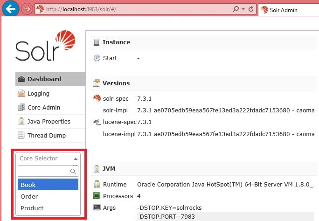Click the Versions clipboard icon
The image size is (319, 221).
coord(97,83)
